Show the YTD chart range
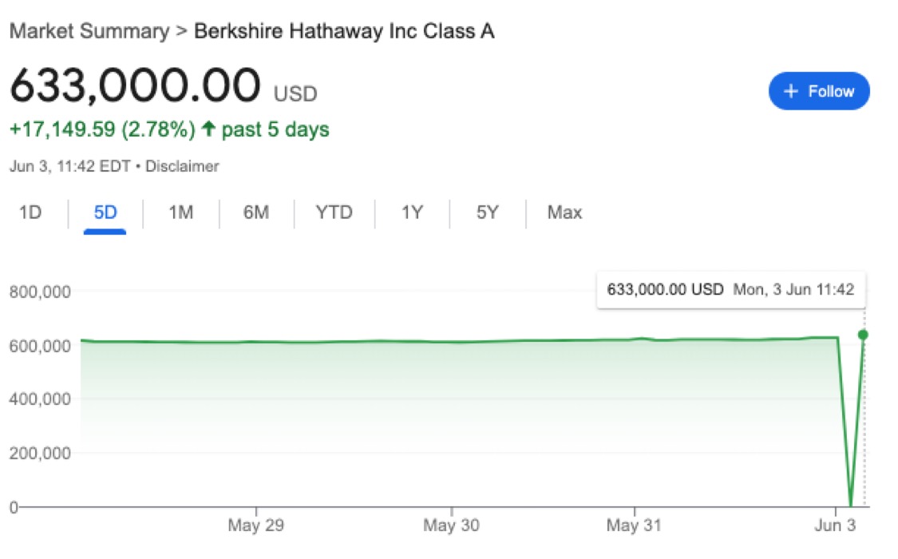 coord(334,213)
